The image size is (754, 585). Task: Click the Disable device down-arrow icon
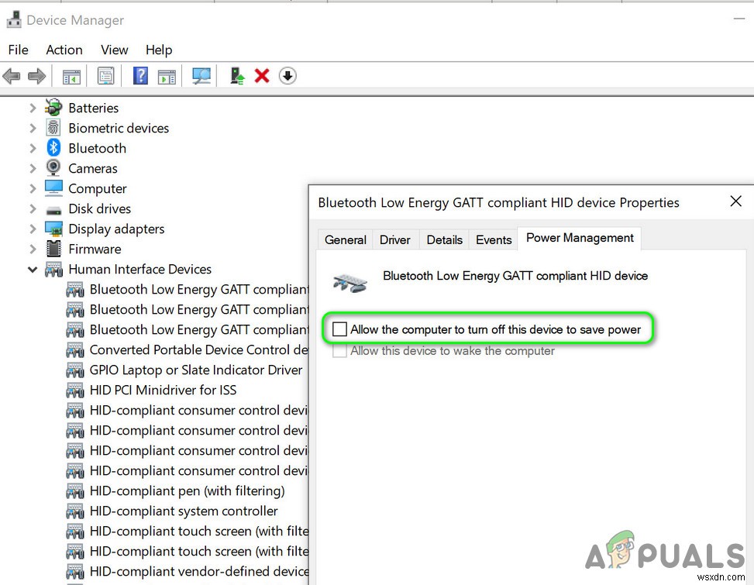click(287, 75)
